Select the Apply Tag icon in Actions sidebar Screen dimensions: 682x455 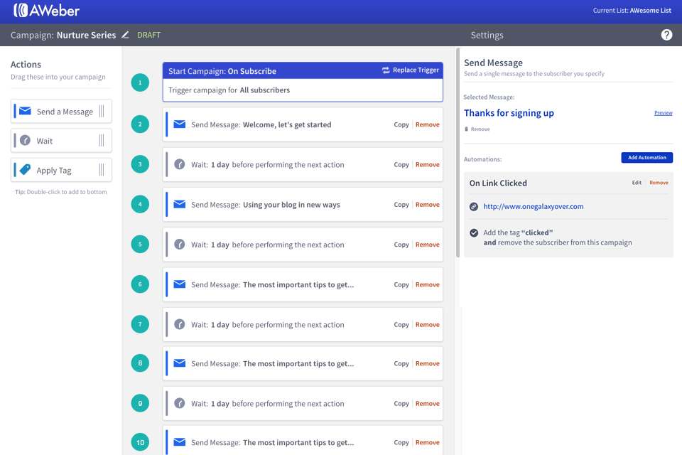pyautogui.click(x=25, y=170)
